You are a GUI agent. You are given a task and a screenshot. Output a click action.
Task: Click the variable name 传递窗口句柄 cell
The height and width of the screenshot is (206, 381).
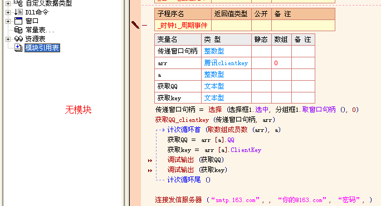(x=178, y=51)
